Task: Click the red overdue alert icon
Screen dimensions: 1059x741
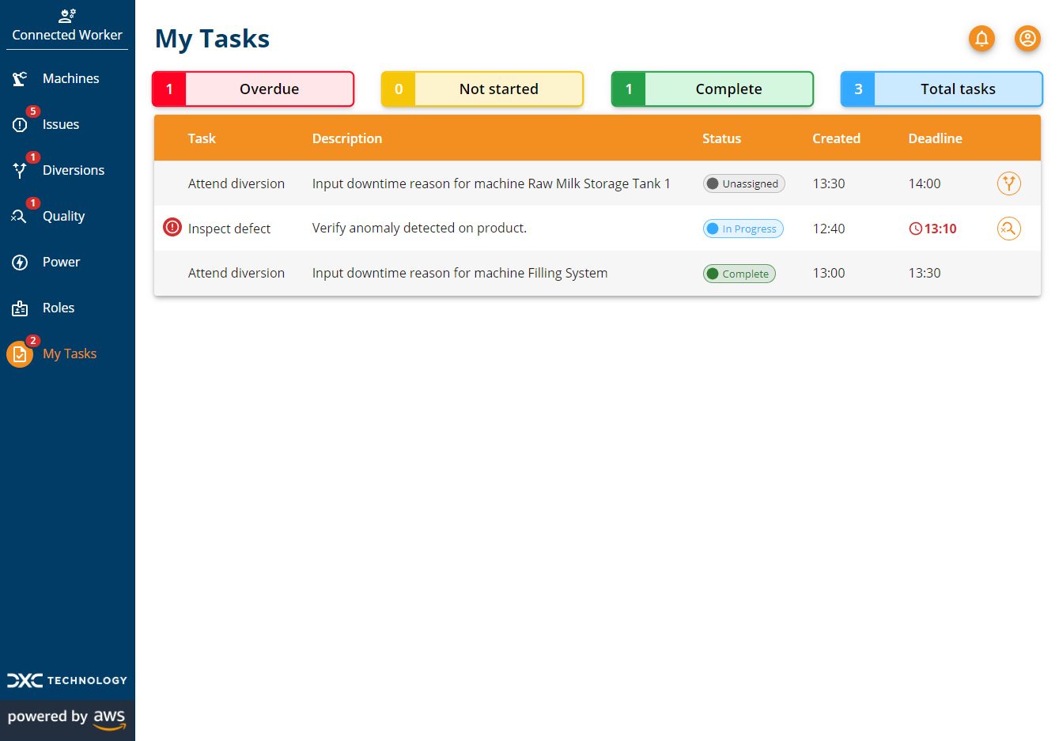Action: click(x=172, y=228)
